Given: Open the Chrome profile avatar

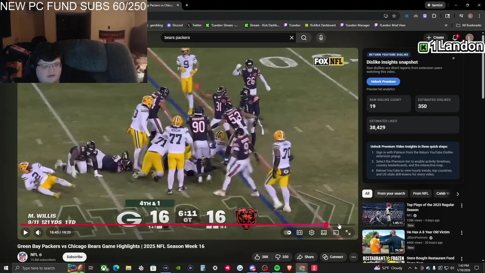Looking at the screenshot, I should (470, 16).
